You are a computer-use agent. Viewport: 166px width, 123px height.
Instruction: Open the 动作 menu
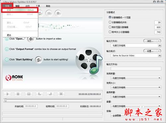tap(28, 6)
